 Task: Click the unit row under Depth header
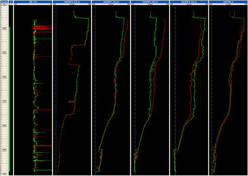4,5
